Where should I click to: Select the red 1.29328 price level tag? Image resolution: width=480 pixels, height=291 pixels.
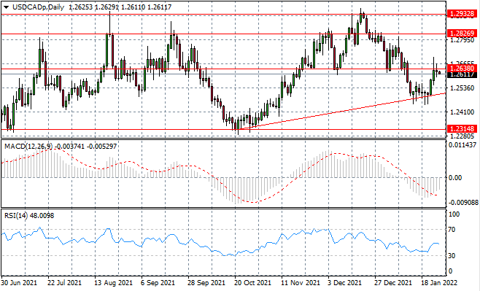click(x=462, y=14)
